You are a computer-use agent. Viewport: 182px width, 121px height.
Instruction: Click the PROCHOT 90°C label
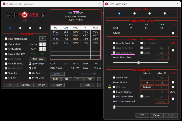(89, 74)
